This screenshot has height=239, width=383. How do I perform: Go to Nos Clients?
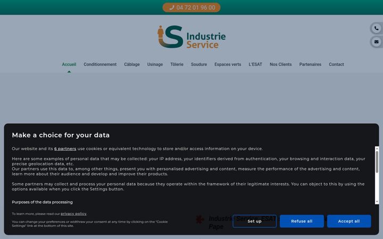[281, 64]
